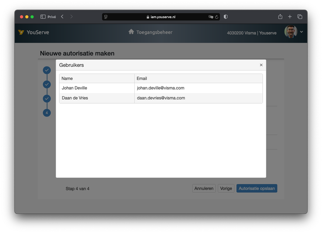
Task: Click the Vorige button
Action: click(x=226, y=189)
